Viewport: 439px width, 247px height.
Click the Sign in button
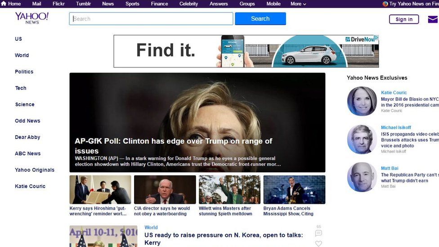point(404,19)
